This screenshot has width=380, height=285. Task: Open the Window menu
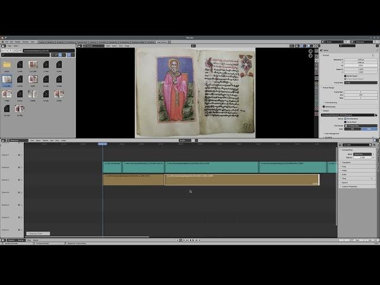(26, 42)
